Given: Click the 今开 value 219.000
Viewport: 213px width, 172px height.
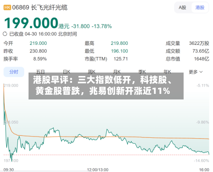Looking at the screenshot, I should 38,43.
